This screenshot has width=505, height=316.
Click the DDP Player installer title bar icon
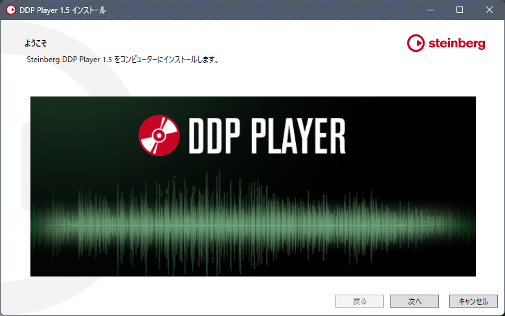coord(11,10)
